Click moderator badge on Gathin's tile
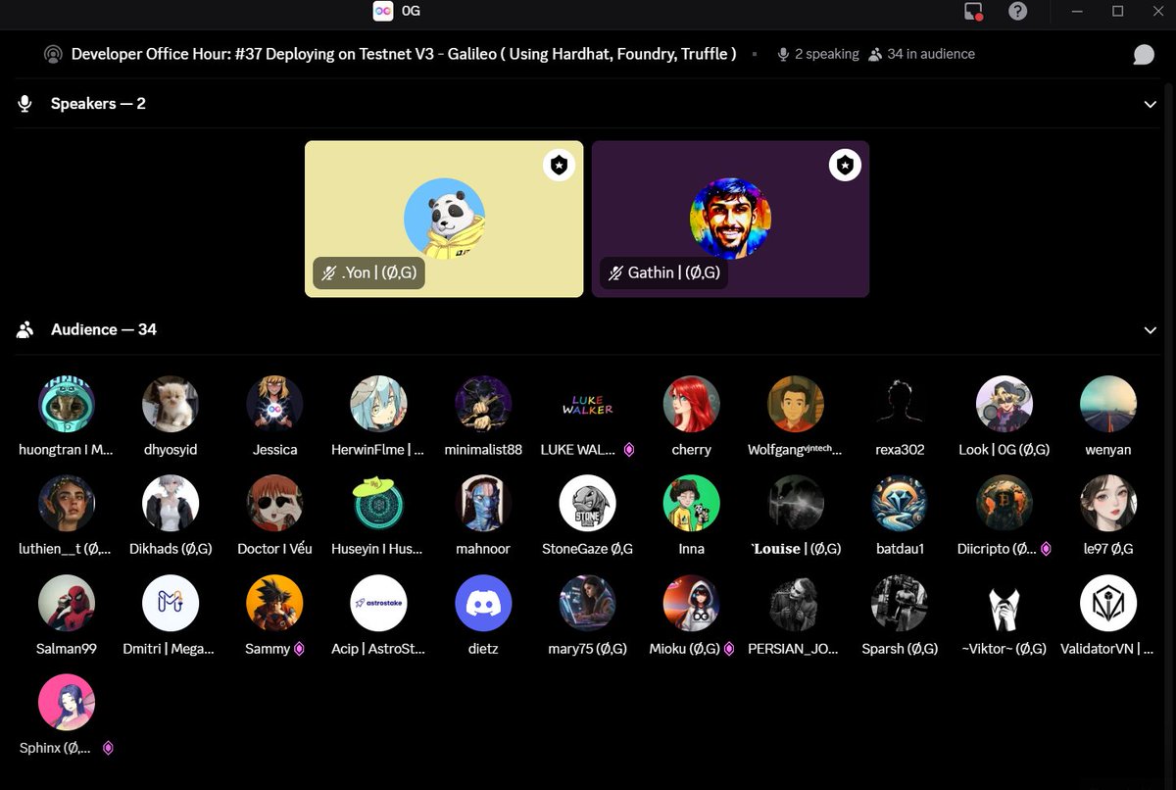Screen dimensions: 1176x790 (x=845, y=166)
